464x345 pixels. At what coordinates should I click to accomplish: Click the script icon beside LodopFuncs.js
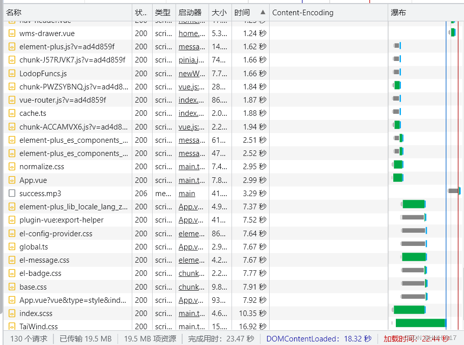11,73
